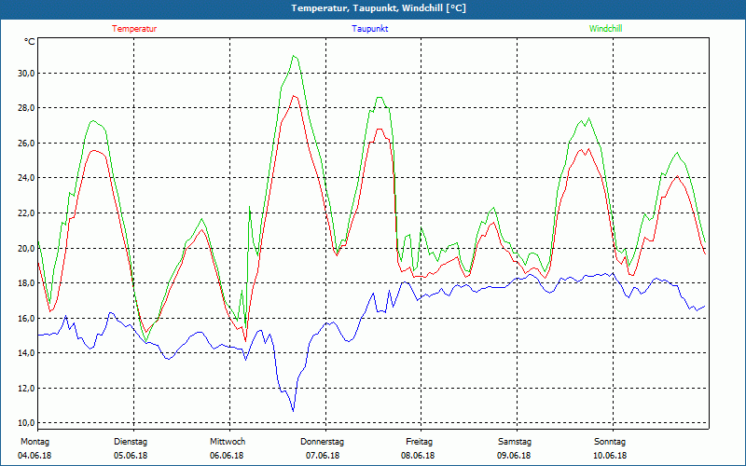746x466 pixels.
Task: Click the date 05.06.18
Action: (131, 456)
